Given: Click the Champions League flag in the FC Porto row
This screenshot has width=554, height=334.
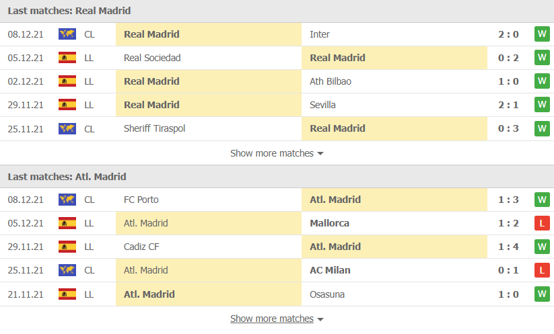Looking at the screenshot, I should click(67, 200).
